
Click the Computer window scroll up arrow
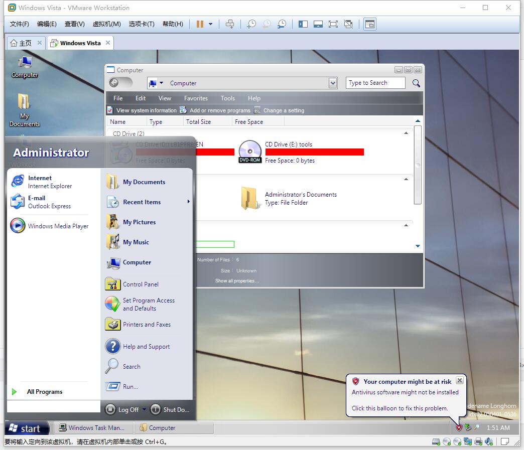(418, 121)
